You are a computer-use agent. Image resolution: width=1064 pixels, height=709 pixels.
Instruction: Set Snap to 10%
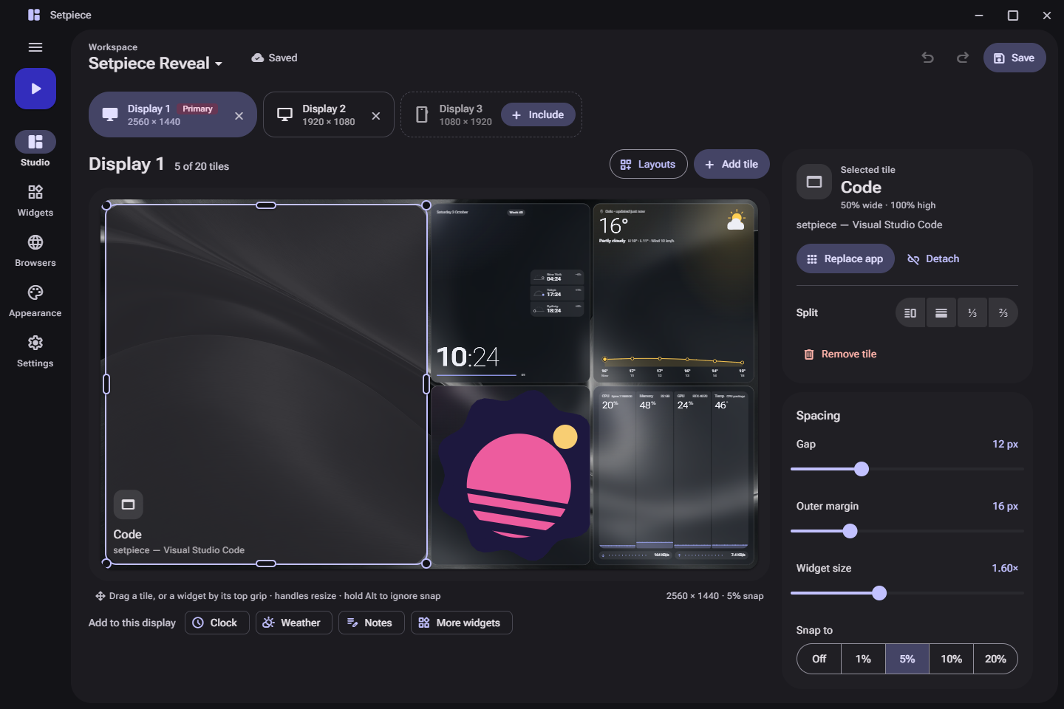(x=952, y=659)
